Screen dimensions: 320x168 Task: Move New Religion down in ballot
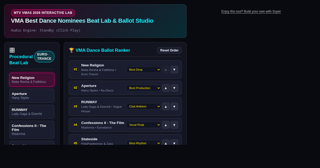point(174,70)
